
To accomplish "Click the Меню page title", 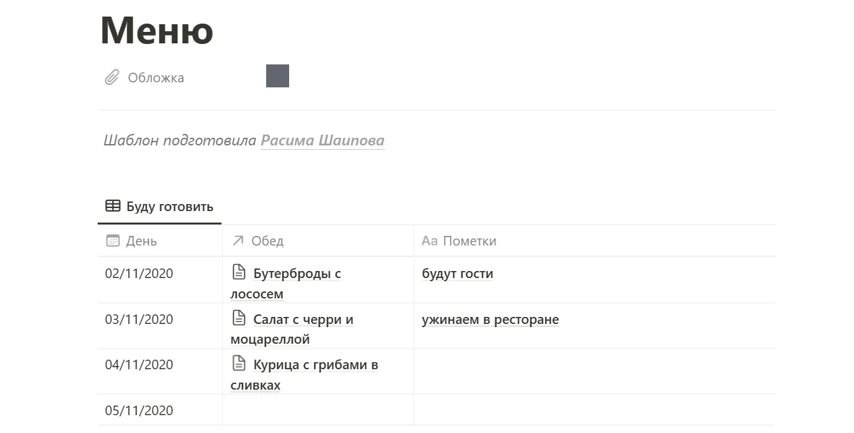I will point(157,30).
